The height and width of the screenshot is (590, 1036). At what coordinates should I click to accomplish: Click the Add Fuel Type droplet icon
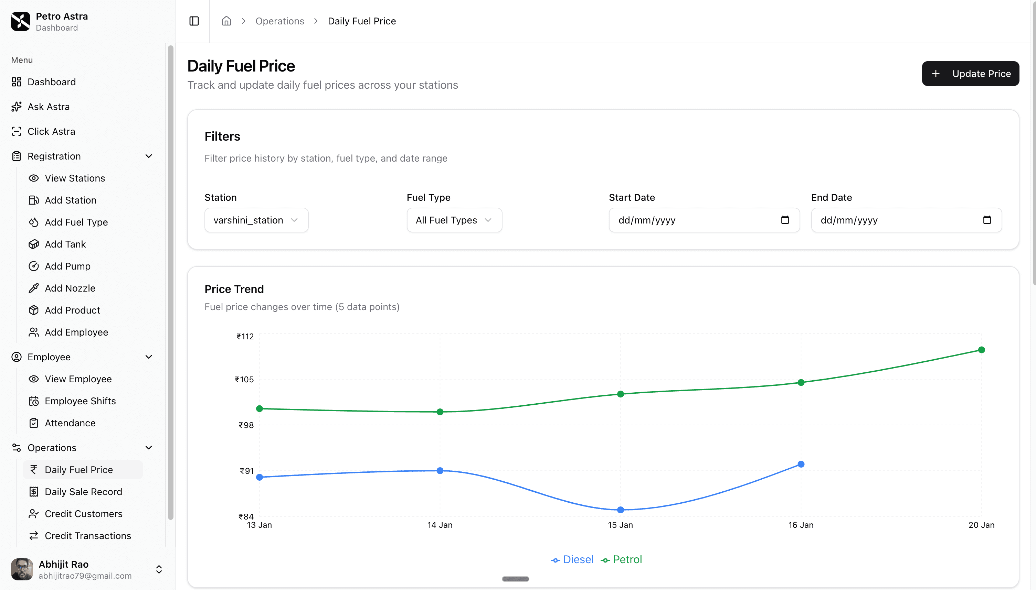[x=34, y=222]
